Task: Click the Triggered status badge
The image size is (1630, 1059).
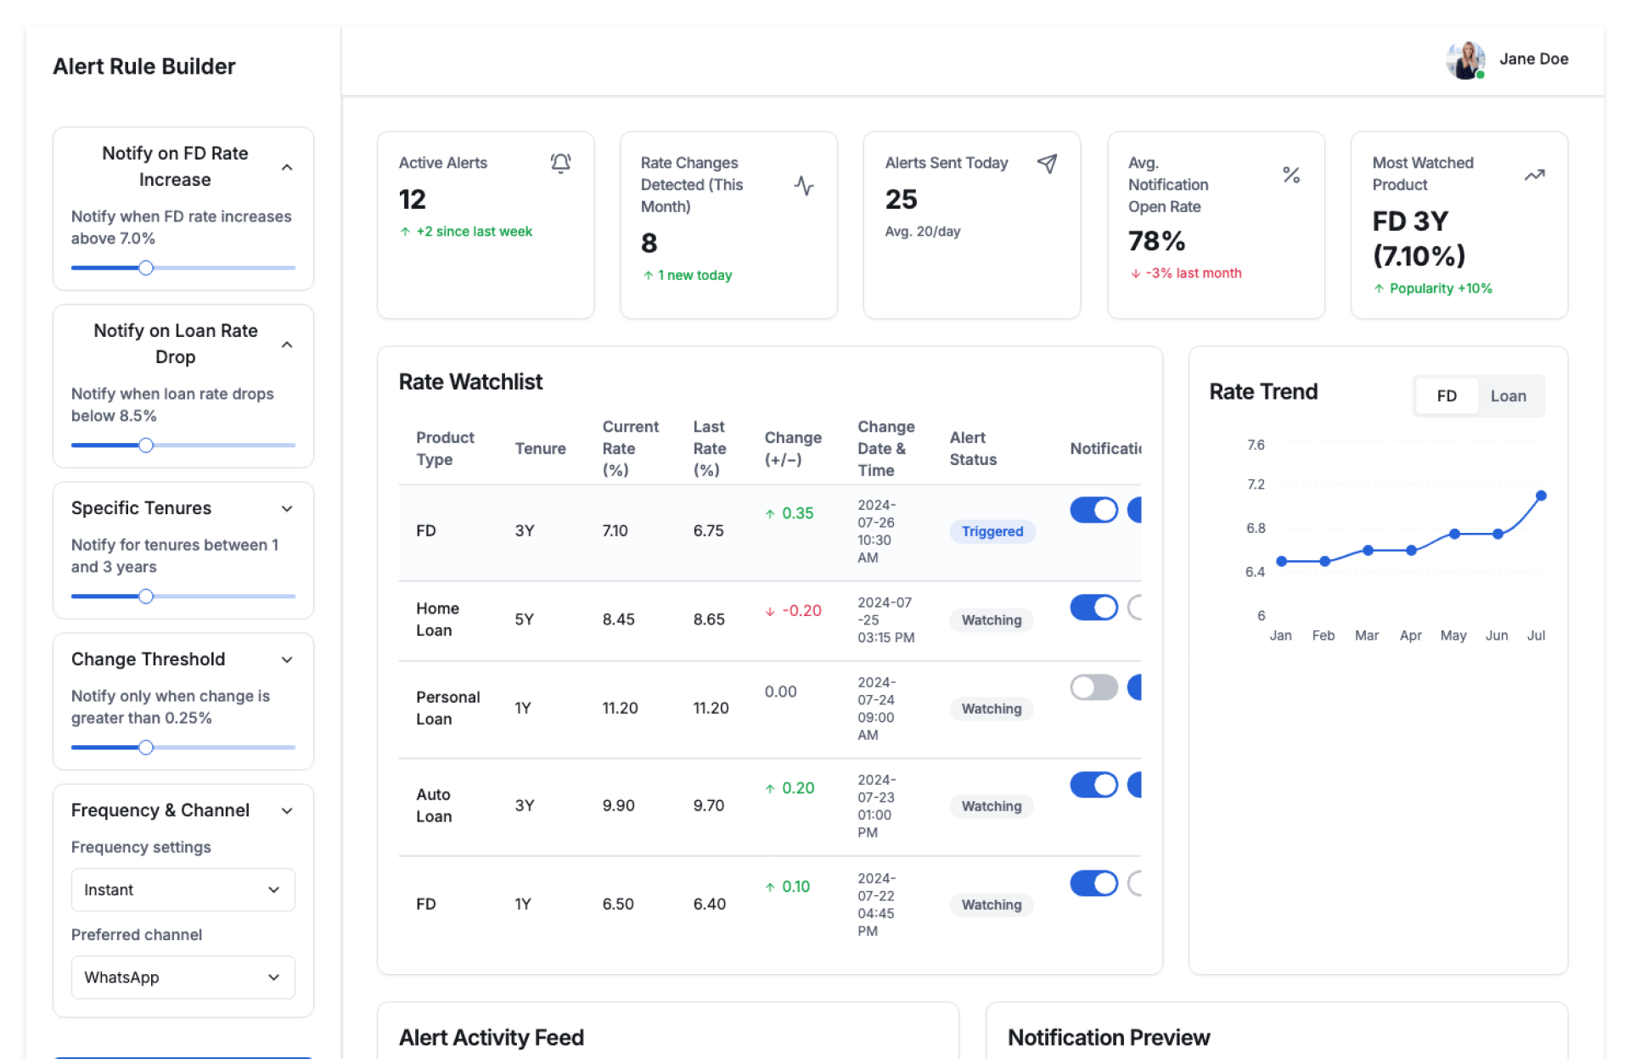Action: pos(992,531)
